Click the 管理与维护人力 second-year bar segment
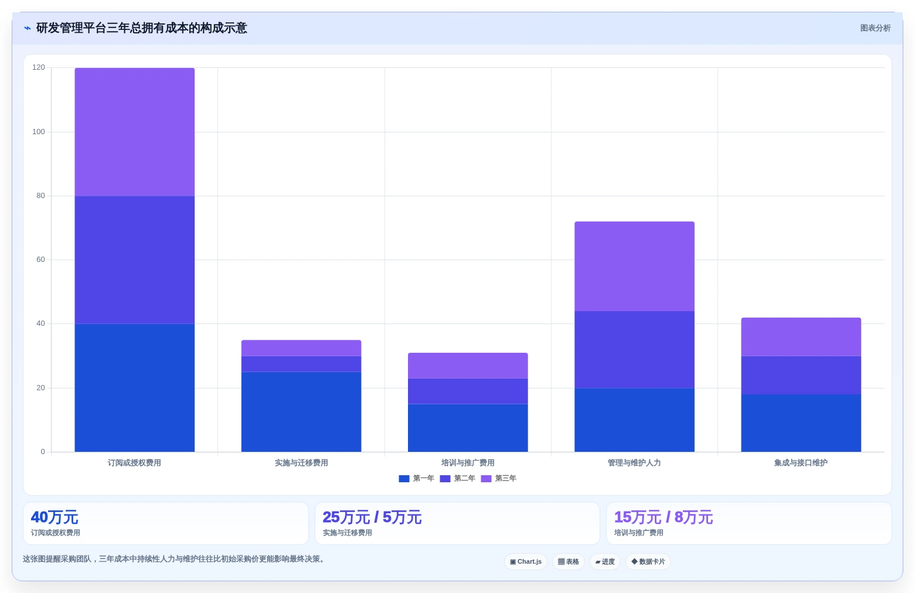The width and height of the screenshot is (915, 593). pos(634,349)
